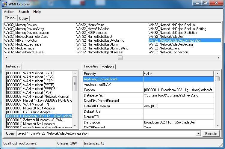Click the instances list scroll down arrow
Screen dimensions: 225x149
point(75,126)
